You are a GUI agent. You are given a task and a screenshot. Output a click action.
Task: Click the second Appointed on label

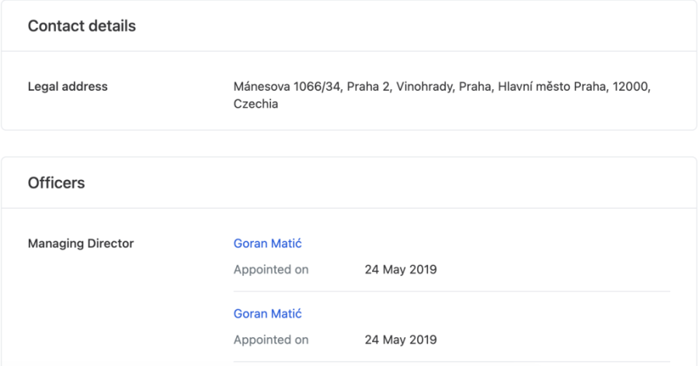pyautogui.click(x=270, y=340)
